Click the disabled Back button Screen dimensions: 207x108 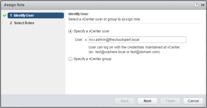click(x=125, y=101)
